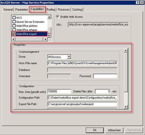This screenshot has height=135, width=145.
Task: Toggle Enable Web Access checkbox
Action: point(58,17)
